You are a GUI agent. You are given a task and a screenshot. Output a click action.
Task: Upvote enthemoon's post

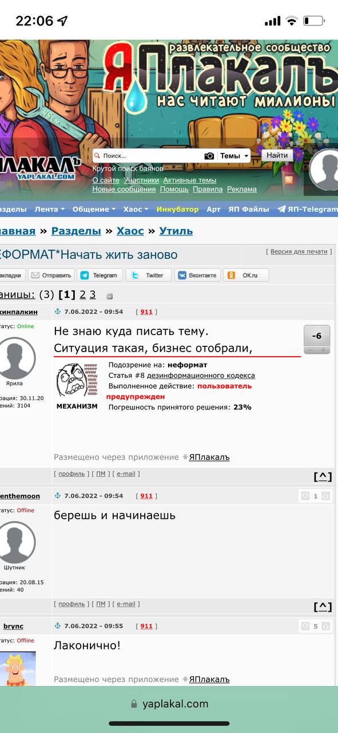coord(325,496)
